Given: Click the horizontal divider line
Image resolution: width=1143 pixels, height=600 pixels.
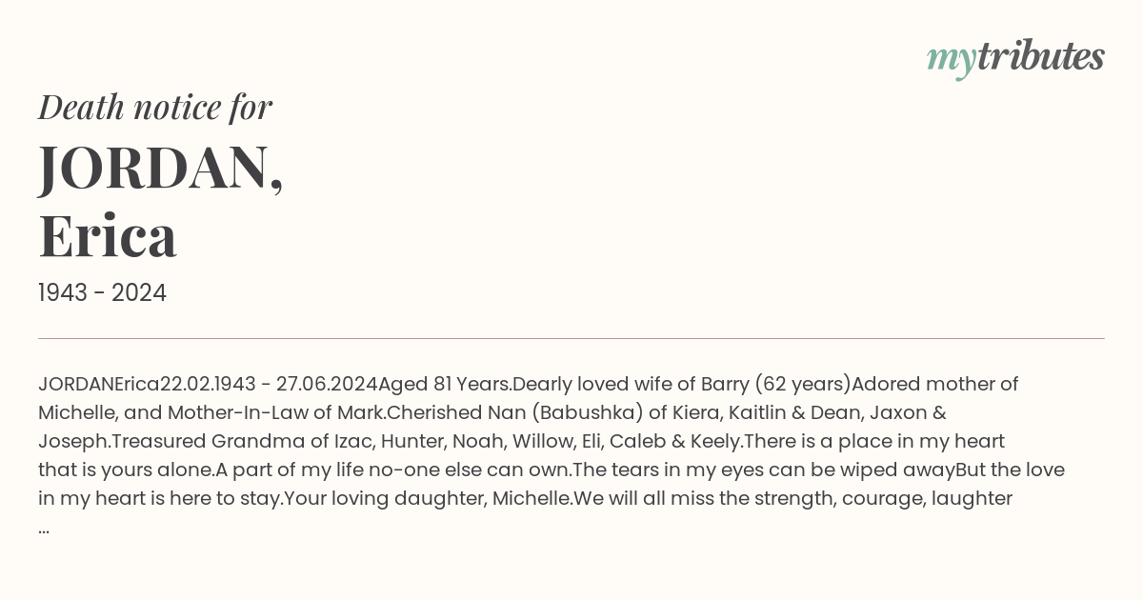Looking at the screenshot, I should coord(571,338).
